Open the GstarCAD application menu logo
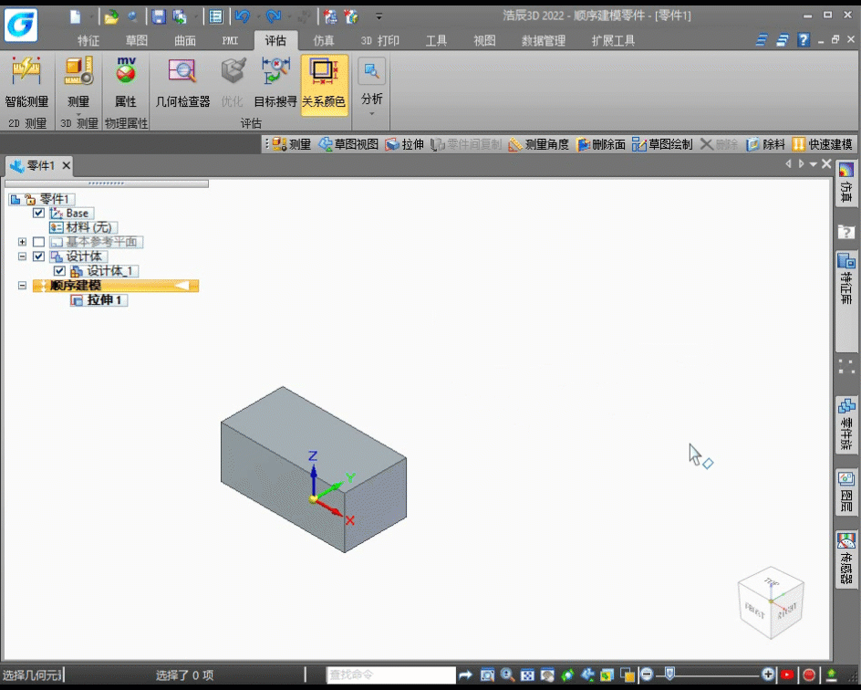 pyautogui.click(x=21, y=25)
